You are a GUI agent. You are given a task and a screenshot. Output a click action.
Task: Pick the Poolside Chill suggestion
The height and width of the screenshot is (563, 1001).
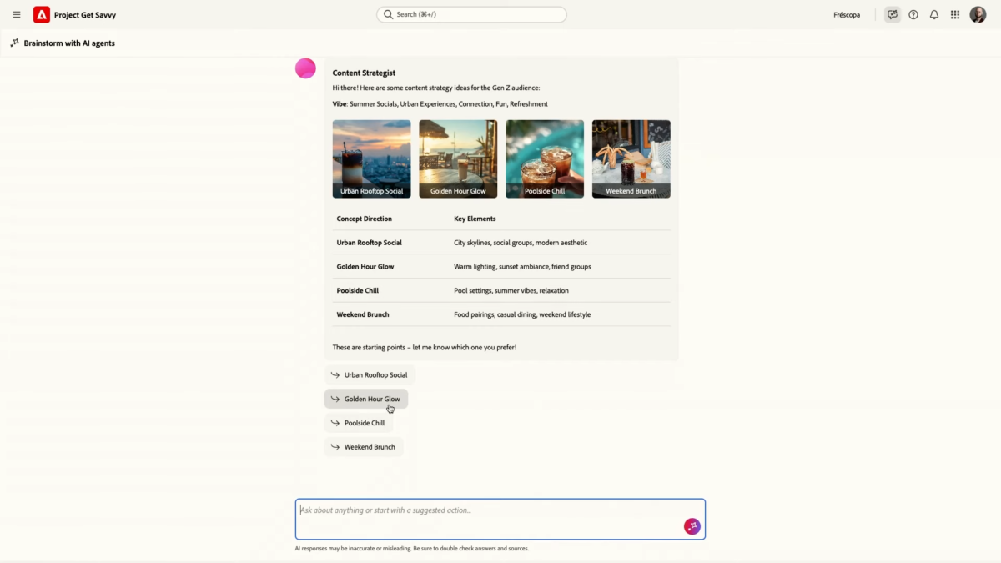[359, 423]
